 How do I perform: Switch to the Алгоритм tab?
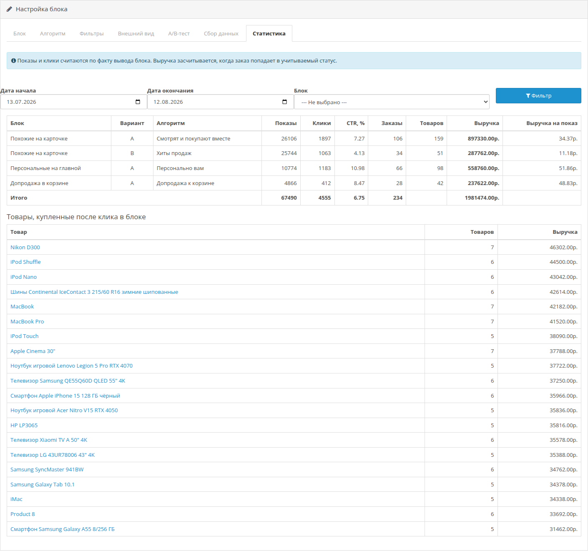pos(53,34)
